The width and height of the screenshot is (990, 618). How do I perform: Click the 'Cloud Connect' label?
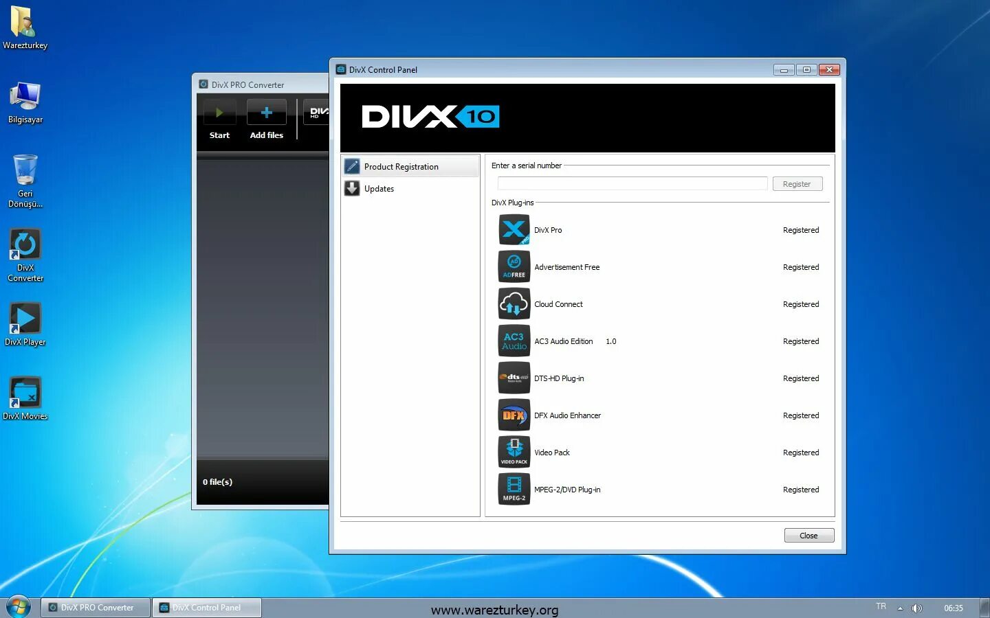558,304
